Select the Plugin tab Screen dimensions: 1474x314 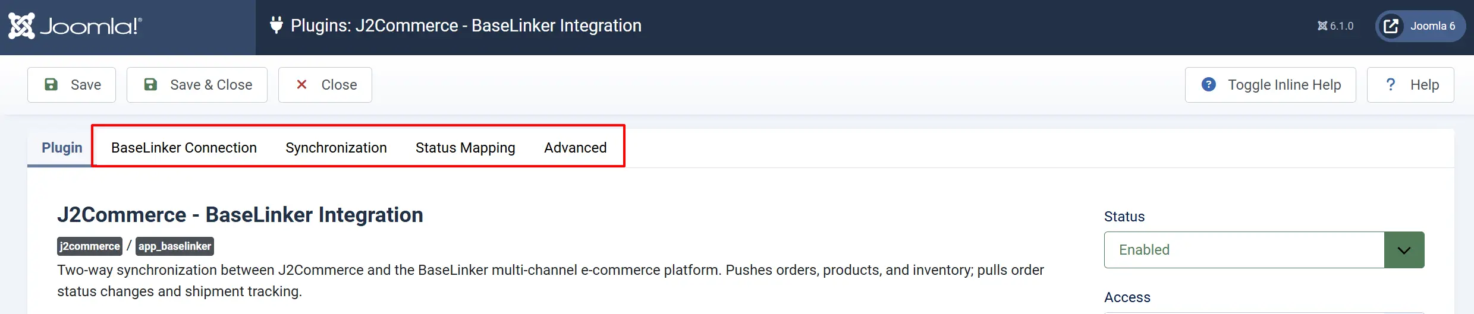(x=62, y=147)
